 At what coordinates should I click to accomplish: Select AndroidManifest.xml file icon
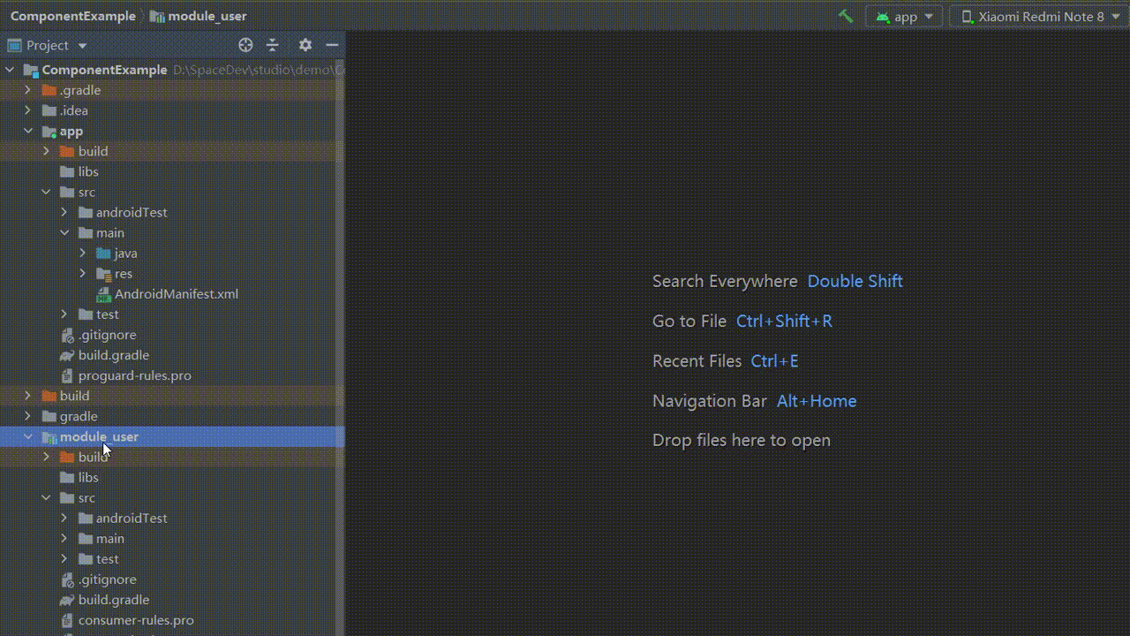point(103,294)
